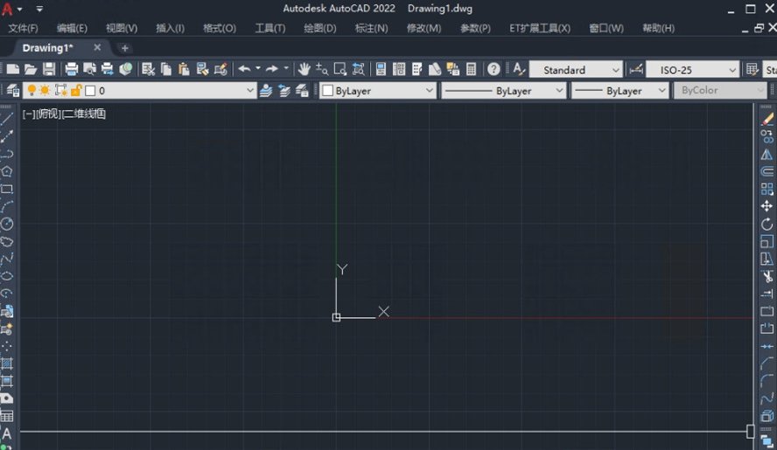Image resolution: width=777 pixels, height=450 pixels.
Task: Open Layer States Manager icon
Action: pyautogui.click(x=302, y=91)
